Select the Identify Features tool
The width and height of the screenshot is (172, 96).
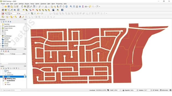[71, 6]
